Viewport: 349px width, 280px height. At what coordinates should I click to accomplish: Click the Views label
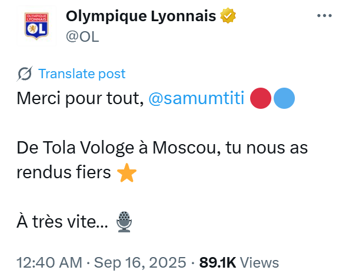pyautogui.click(x=260, y=263)
